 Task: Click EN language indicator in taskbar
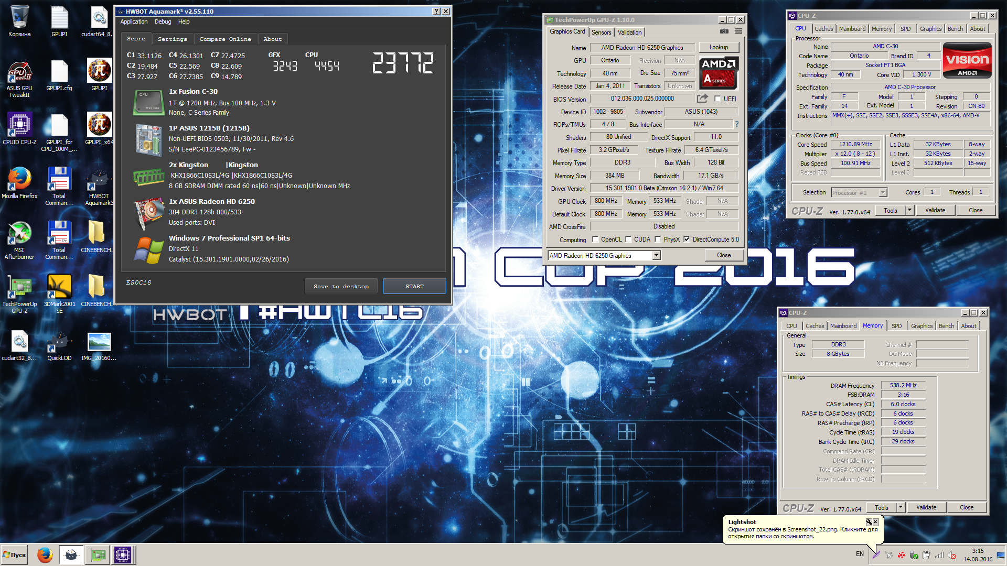(x=860, y=554)
